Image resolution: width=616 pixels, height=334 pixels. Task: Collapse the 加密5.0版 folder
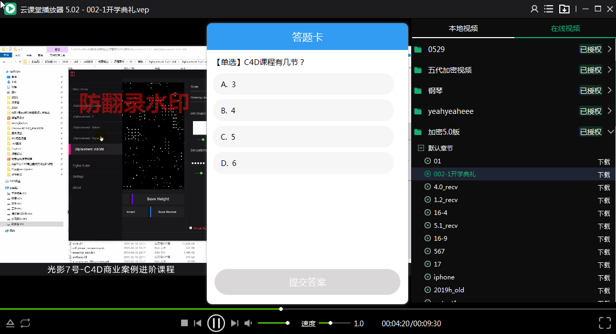coord(610,132)
